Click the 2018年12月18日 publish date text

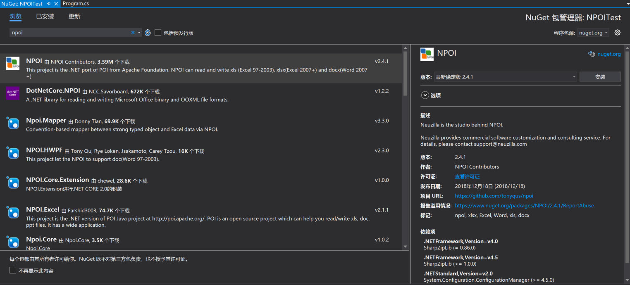tap(490, 186)
